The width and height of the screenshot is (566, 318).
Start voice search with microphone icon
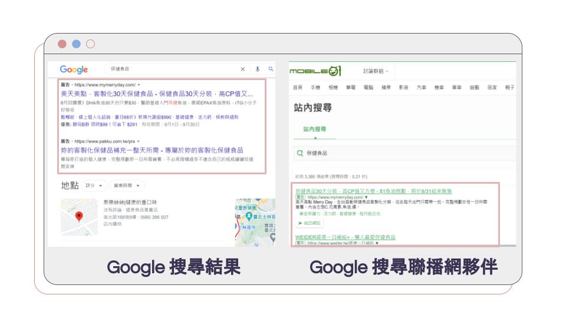257,69
